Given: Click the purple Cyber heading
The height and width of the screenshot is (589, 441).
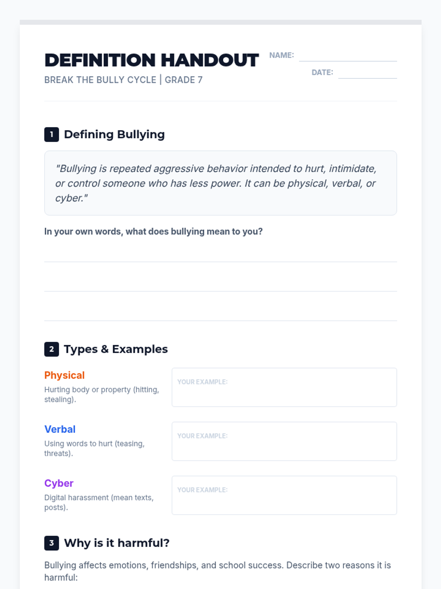Looking at the screenshot, I should click(59, 483).
